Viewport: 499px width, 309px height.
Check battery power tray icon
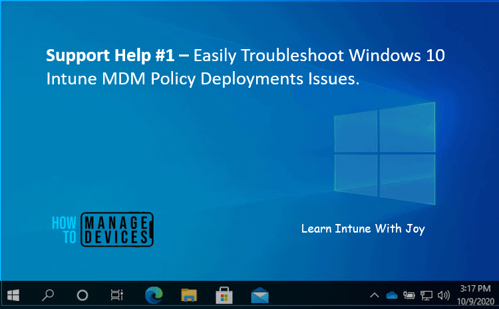(409, 295)
